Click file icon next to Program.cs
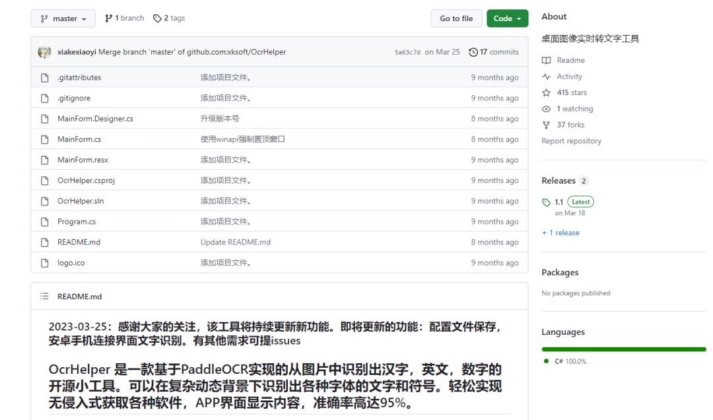The width and height of the screenshot is (713, 420). [45, 222]
